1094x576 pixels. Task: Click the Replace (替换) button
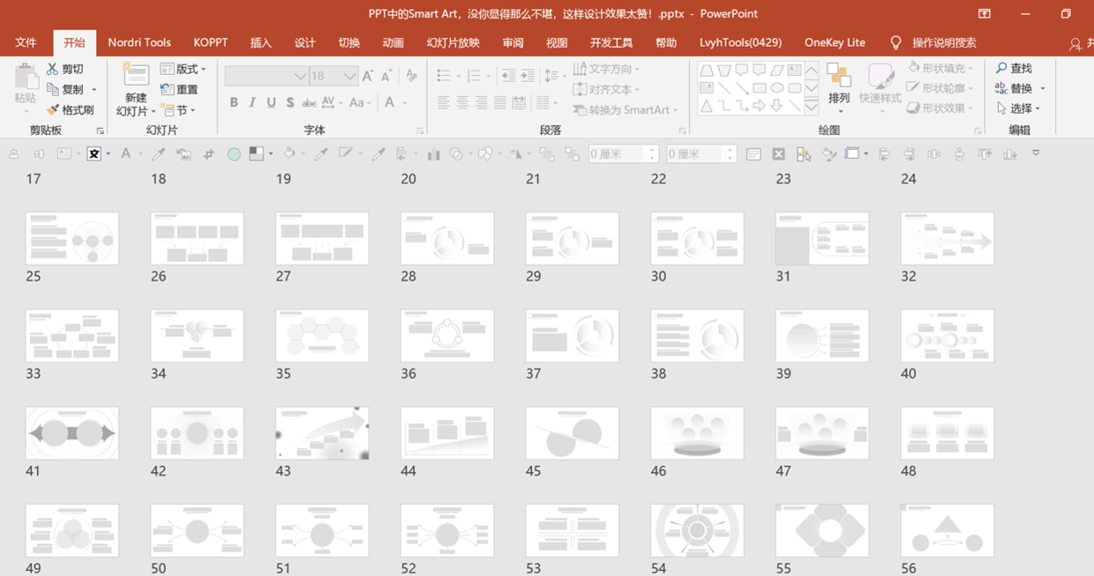click(1014, 88)
